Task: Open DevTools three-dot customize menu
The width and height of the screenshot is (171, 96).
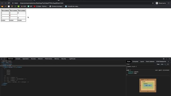Action: coord(166,59)
